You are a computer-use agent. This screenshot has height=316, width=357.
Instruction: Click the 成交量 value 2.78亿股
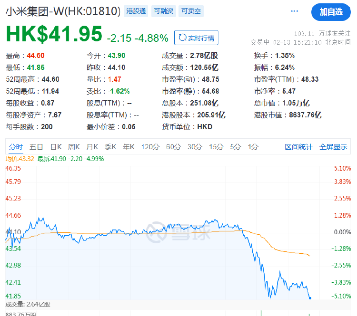(204, 56)
